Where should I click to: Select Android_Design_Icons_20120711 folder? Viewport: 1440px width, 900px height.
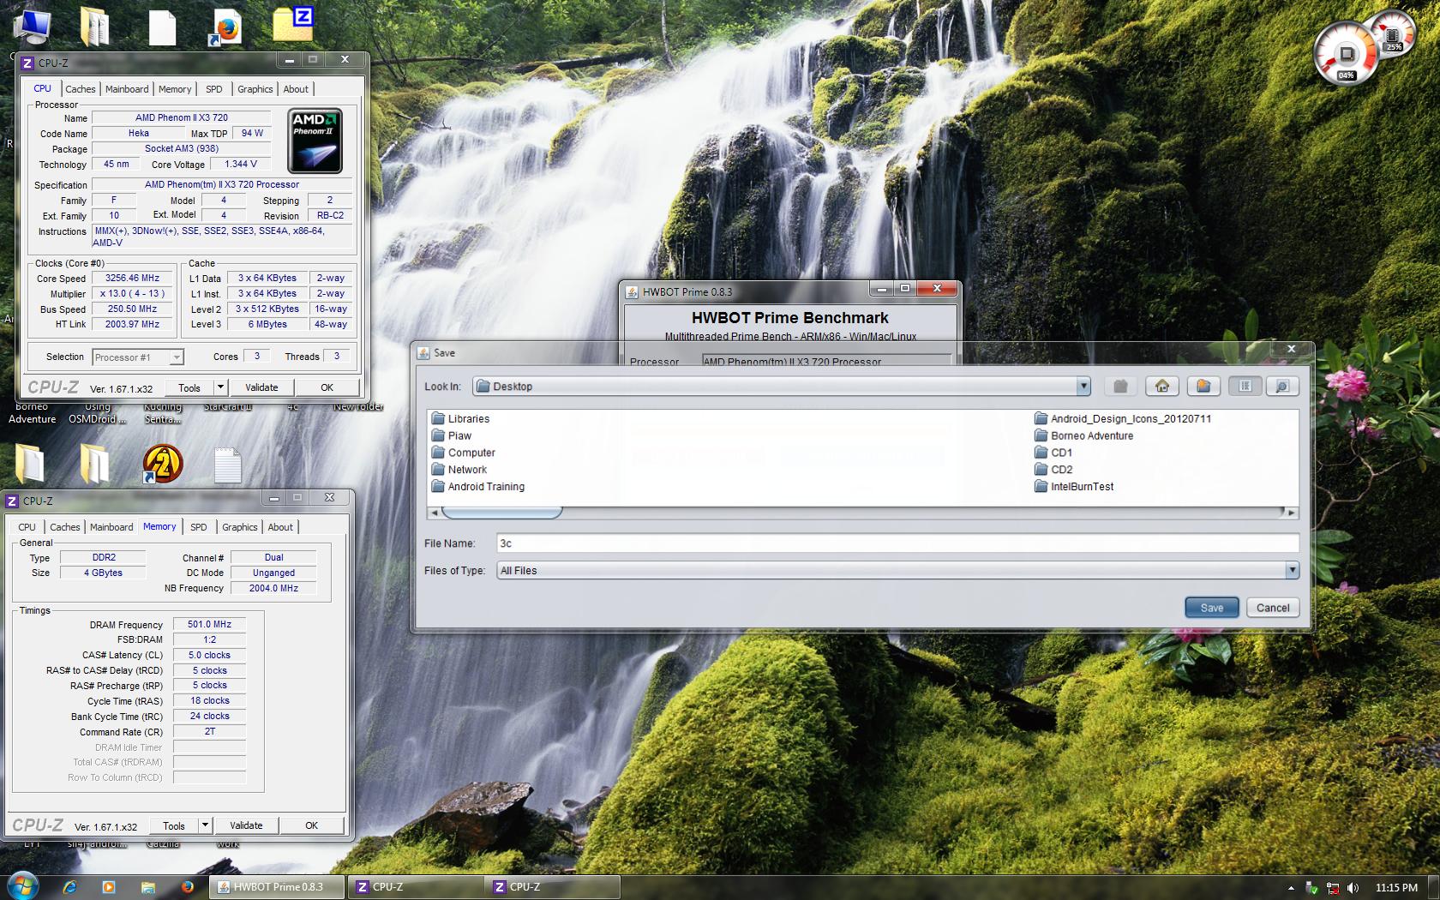pyautogui.click(x=1123, y=419)
